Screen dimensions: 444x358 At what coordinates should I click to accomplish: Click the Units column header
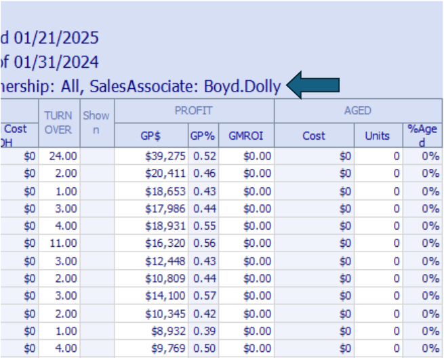[378, 136]
